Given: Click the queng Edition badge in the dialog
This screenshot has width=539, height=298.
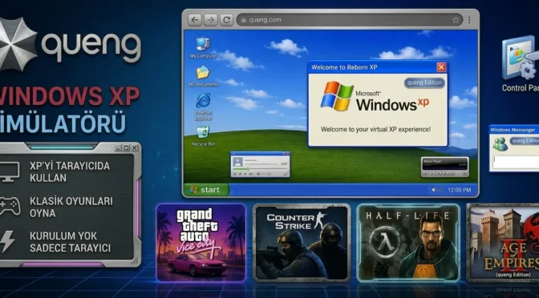Looking at the screenshot, I should pos(424,83).
